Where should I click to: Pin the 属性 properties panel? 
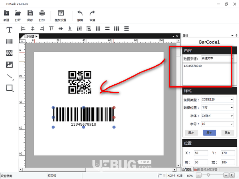tap(236, 35)
